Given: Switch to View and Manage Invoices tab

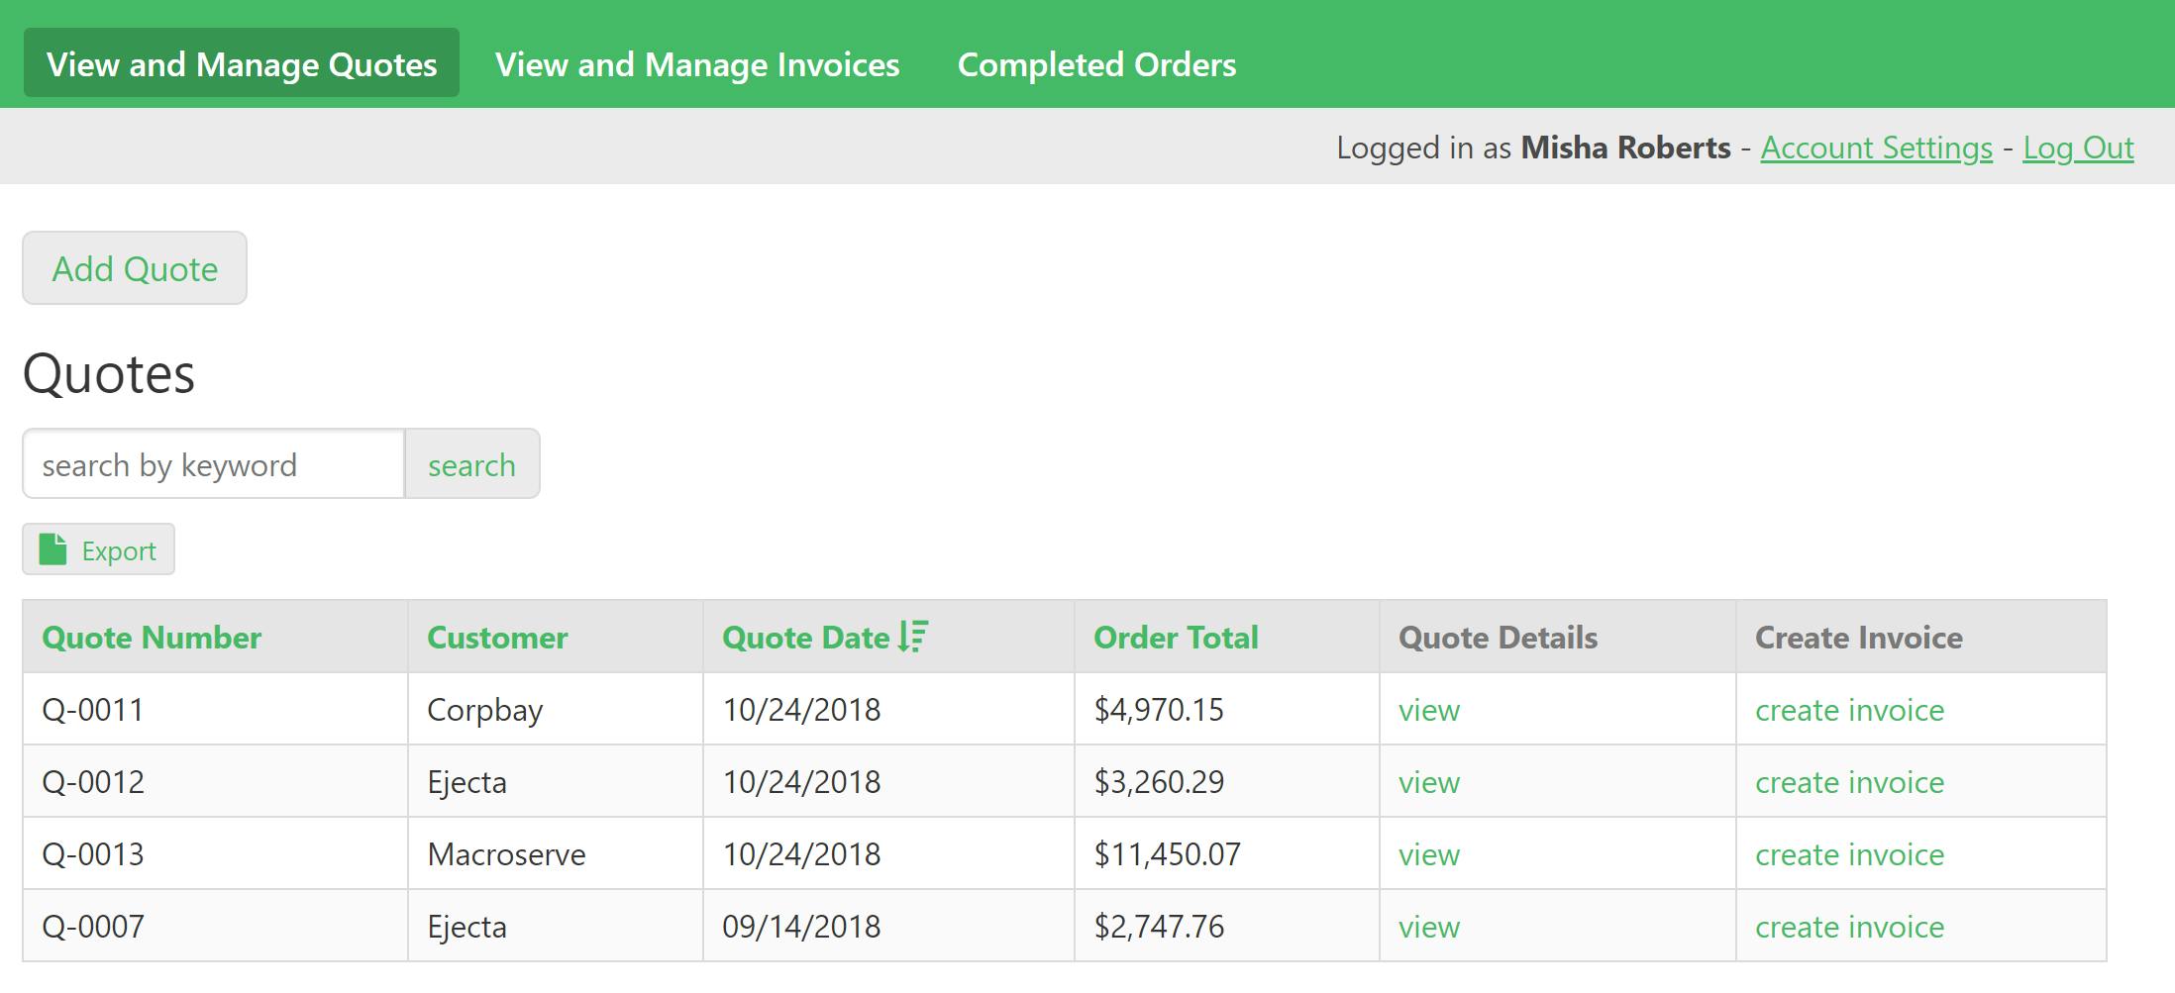Looking at the screenshot, I should pyautogui.click(x=697, y=63).
